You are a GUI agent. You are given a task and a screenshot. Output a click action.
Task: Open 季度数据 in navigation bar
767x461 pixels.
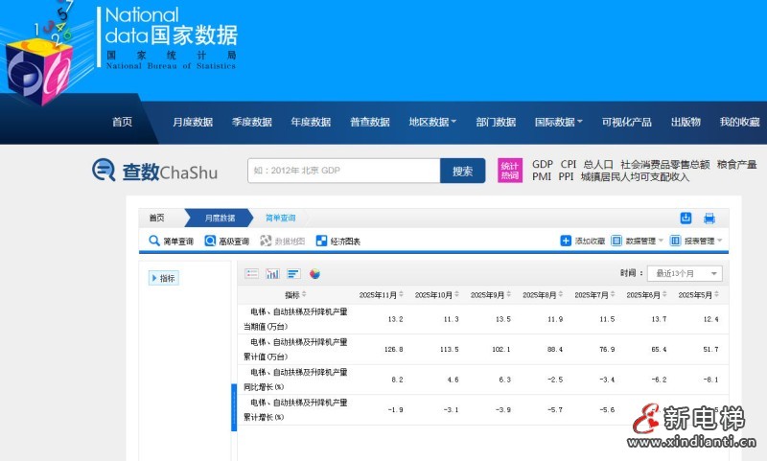click(x=251, y=122)
